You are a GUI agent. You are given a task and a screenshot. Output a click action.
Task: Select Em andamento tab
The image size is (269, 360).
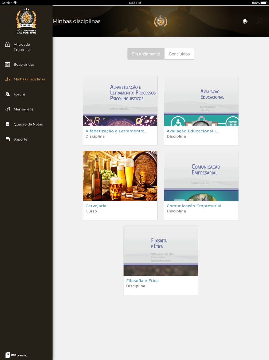pos(146,54)
